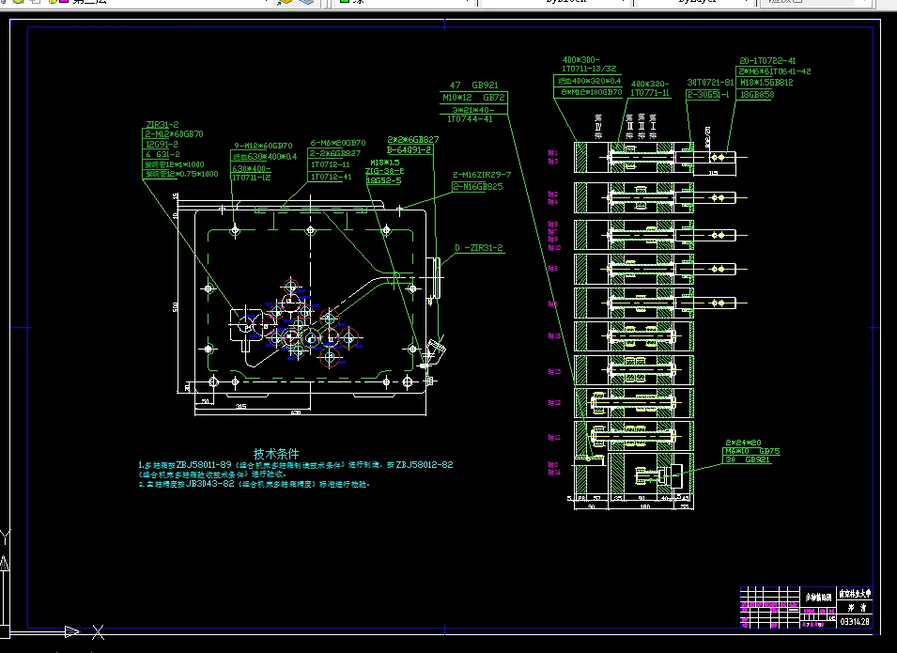Select the 1T0712-41 part label
897x653 pixels.
point(331,177)
